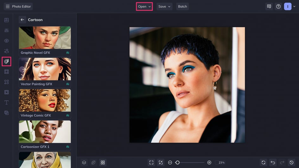Open the Layers panel icon
This screenshot has width=299, height=168.
click(x=84, y=163)
